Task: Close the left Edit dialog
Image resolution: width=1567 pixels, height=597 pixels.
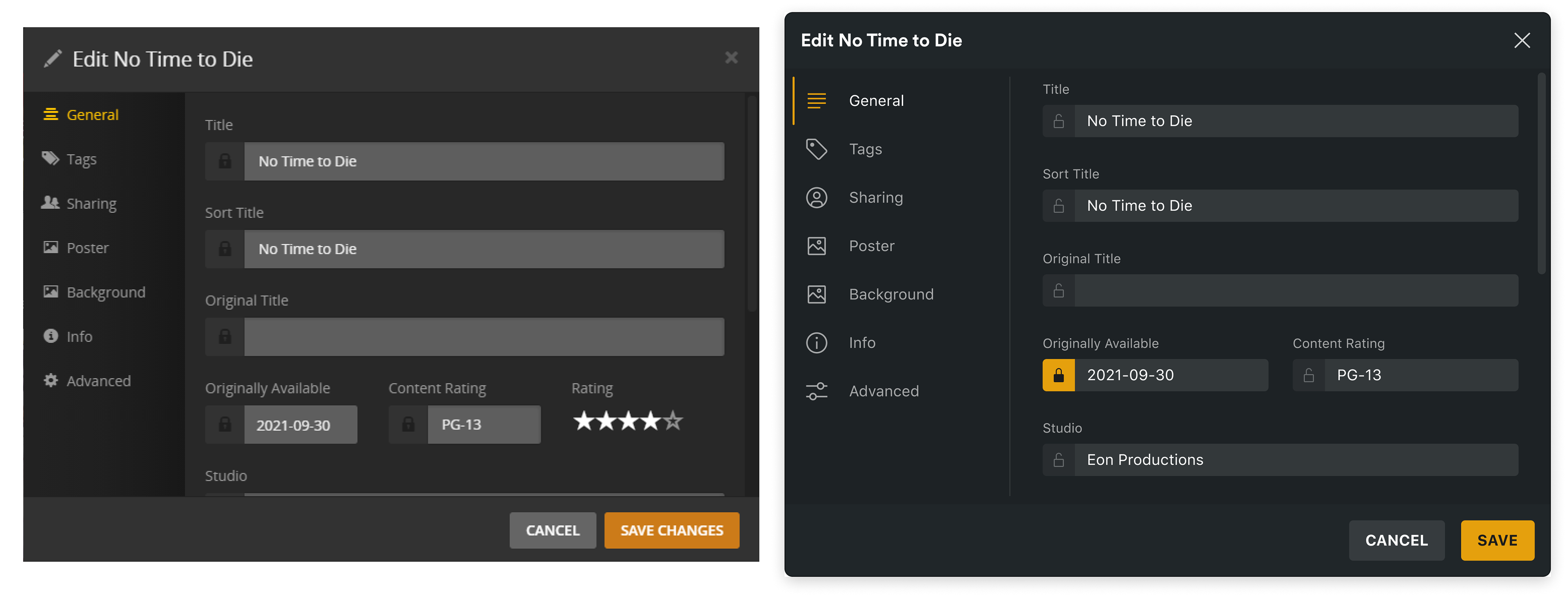Action: click(x=731, y=58)
